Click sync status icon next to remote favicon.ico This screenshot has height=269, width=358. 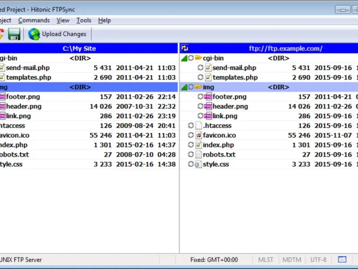191,135
